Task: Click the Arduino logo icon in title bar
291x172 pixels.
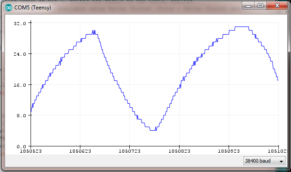Action: (9, 8)
